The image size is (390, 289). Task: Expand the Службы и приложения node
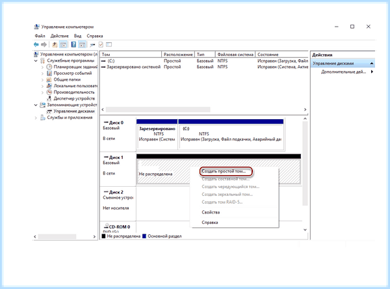click(36, 118)
